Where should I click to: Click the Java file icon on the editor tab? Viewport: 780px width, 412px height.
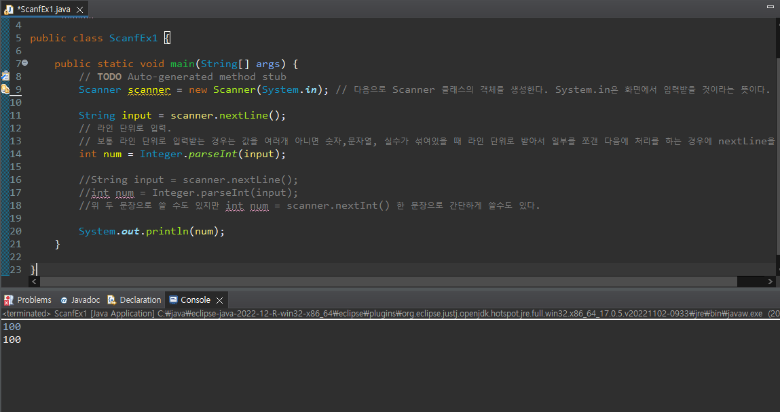tap(8, 9)
